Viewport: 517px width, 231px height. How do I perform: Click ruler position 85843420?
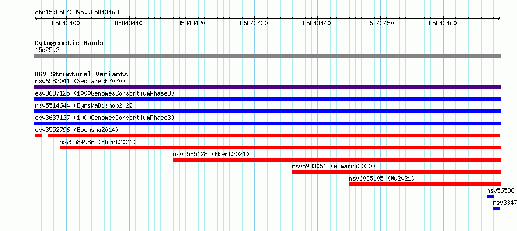pyautogui.click(x=191, y=23)
